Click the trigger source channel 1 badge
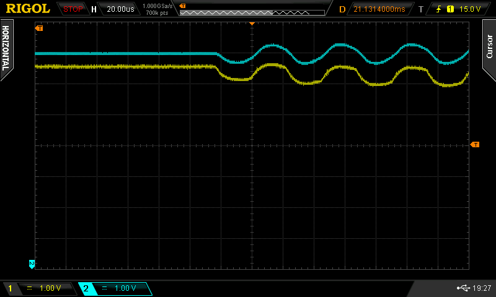 pyautogui.click(x=450, y=9)
